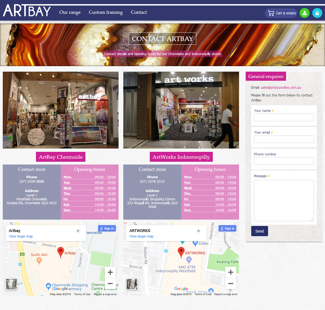Sign in on the Artbay map
Image resolution: width=325 pixels, height=310 pixels.
107,228
